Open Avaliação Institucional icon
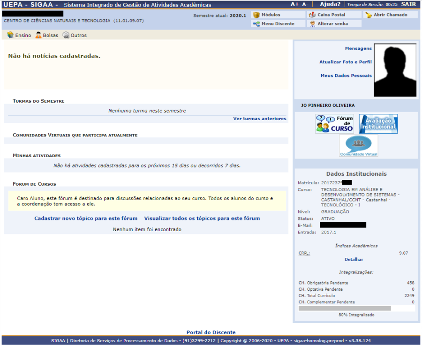422x346 pixels. 378,124
